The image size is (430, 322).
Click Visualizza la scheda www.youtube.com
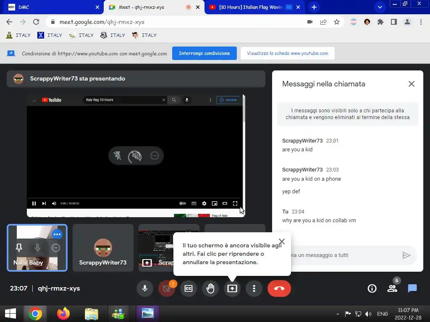click(287, 53)
